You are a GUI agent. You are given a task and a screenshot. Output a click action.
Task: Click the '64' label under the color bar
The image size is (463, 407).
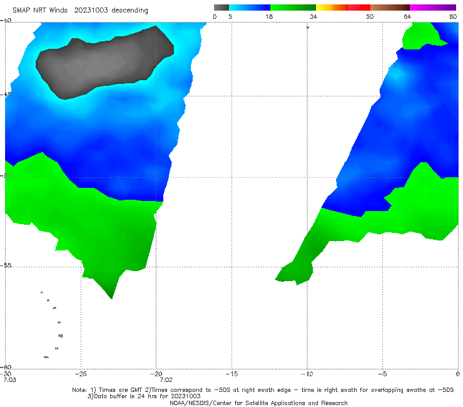pos(407,16)
